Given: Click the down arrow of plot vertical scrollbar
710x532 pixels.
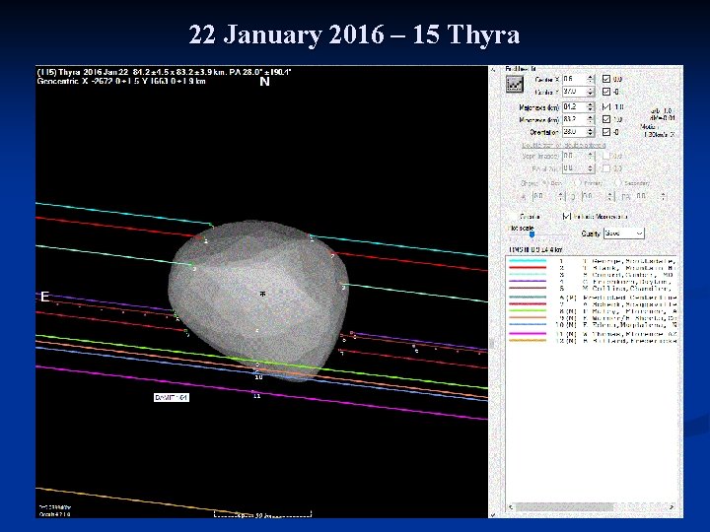Looking at the screenshot, I should [493, 514].
